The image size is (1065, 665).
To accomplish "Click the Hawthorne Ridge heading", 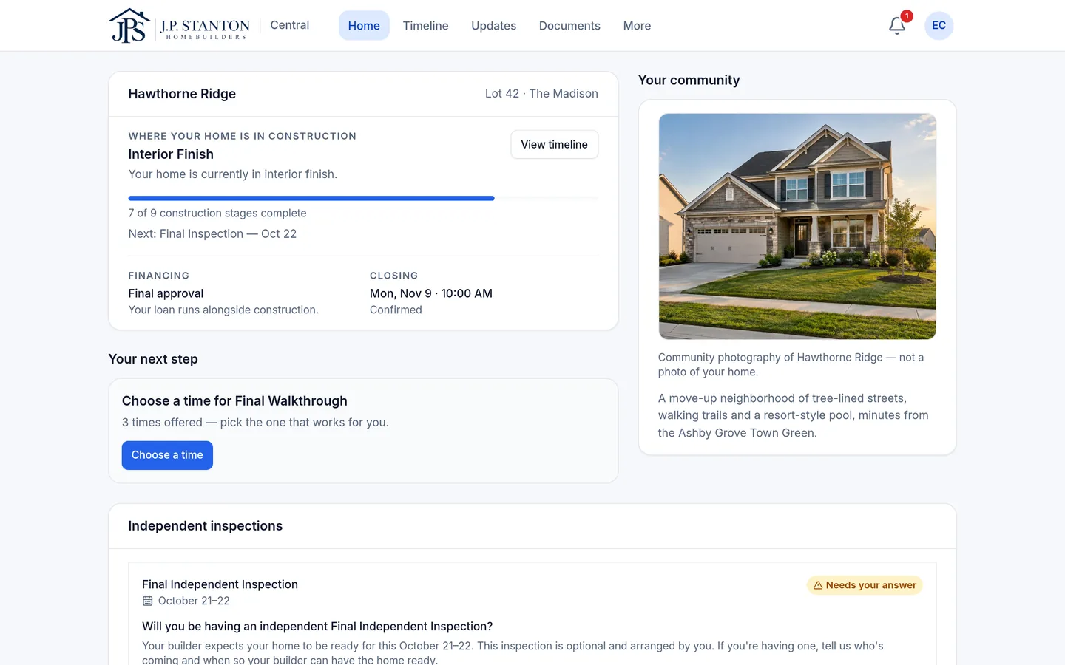I will tap(182, 94).
